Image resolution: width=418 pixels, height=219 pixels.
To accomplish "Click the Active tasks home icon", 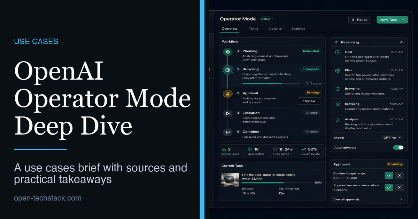I will point(224,149).
